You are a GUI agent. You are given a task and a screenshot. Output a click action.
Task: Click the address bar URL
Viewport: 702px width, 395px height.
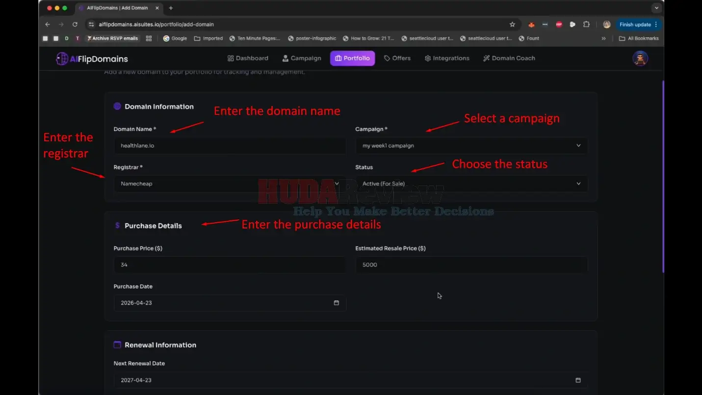tap(156, 25)
